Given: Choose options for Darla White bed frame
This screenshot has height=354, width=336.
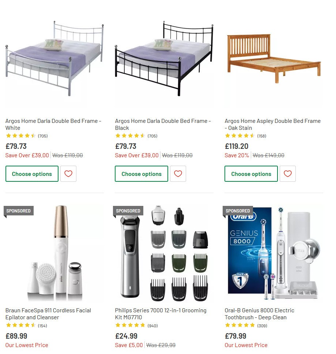Looking at the screenshot, I should click(32, 174).
